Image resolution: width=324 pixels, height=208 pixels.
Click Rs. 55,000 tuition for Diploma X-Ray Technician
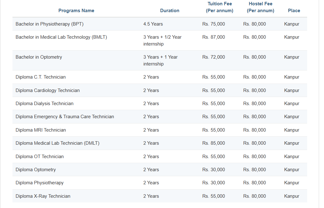[214, 196]
